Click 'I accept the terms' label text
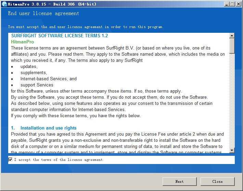This screenshot has width=243, height=191. tap(58, 160)
